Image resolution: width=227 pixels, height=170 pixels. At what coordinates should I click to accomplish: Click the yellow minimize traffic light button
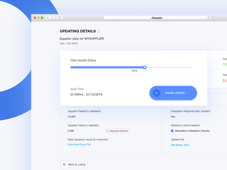(x=38, y=17)
